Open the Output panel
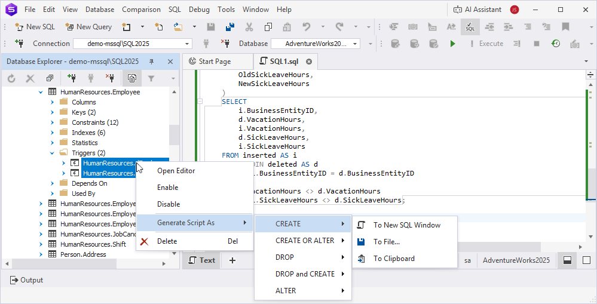This screenshot has height=304, width=597. tap(26, 280)
